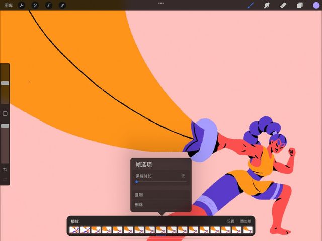This screenshot has height=241, width=322.
Task: Click 添加帧 to add a frame
Action: pos(246,221)
